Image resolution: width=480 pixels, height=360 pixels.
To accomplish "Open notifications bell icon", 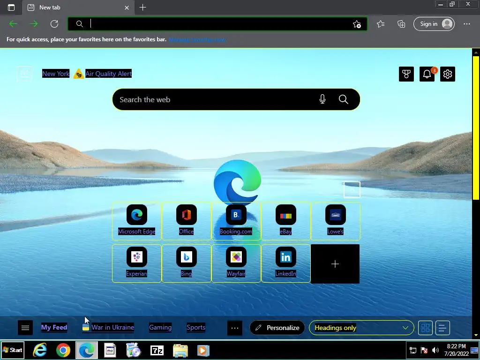I will [x=427, y=74].
